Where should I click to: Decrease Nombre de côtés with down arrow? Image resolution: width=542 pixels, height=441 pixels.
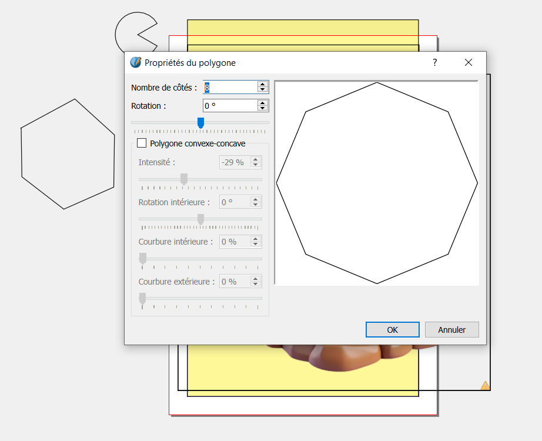[x=263, y=90]
